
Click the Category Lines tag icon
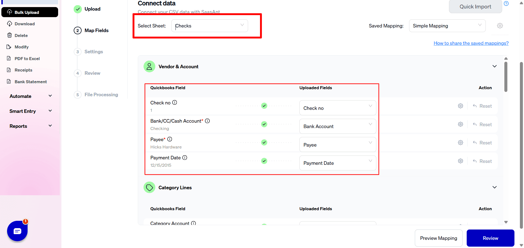point(149,187)
